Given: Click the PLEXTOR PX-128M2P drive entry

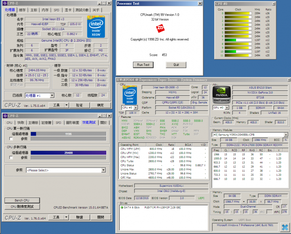Looking at the screenshot, I should coord(162,207).
